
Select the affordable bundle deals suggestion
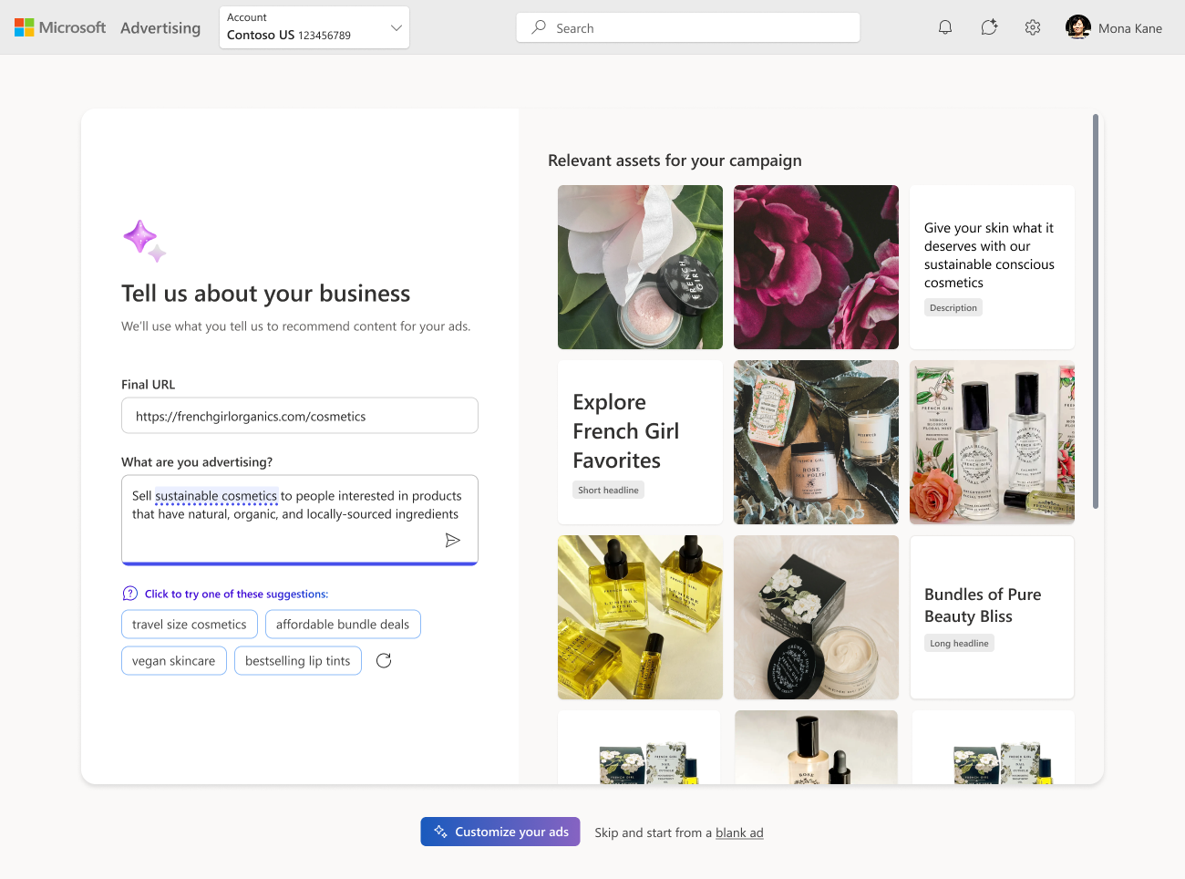coord(343,625)
